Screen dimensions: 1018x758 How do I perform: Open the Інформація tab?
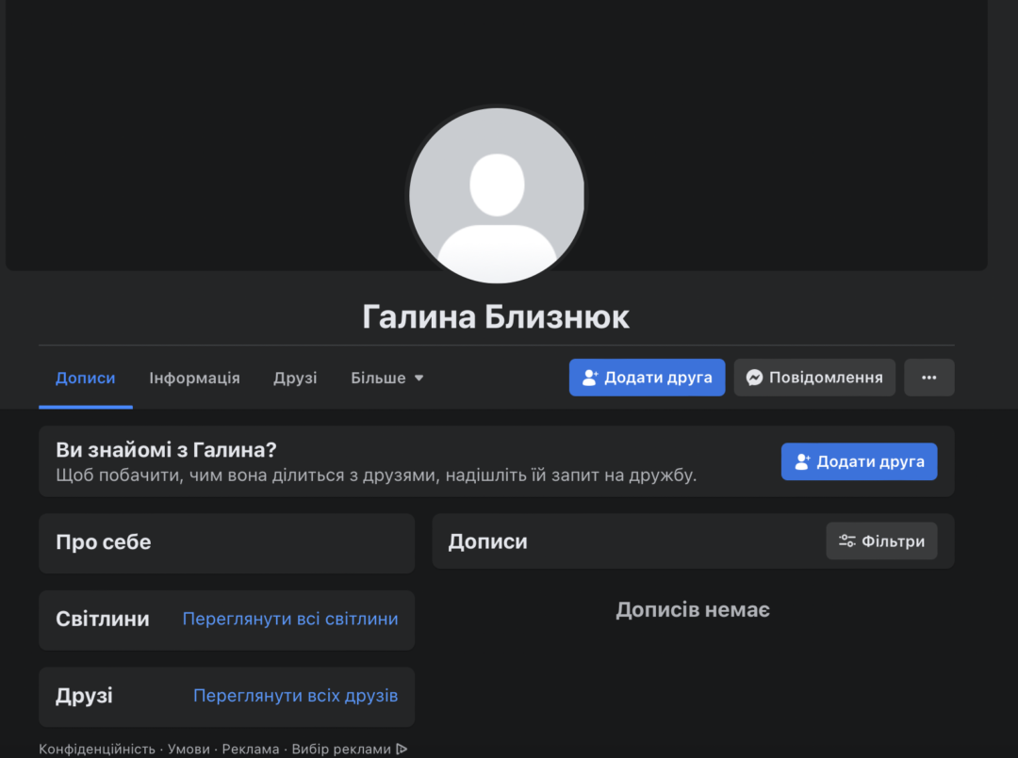[194, 378]
